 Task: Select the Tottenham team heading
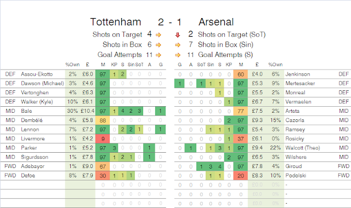[116, 22]
